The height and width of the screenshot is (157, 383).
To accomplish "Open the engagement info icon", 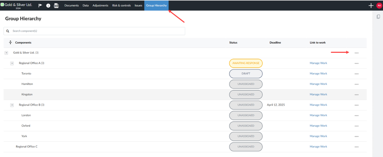I will click(x=48, y=5).
